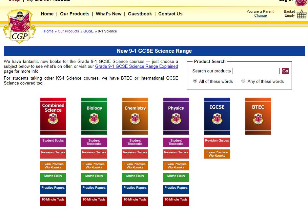The width and height of the screenshot is (308, 211).
Task: Click the CGP logo shield
Action: pyautogui.click(x=19, y=26)
